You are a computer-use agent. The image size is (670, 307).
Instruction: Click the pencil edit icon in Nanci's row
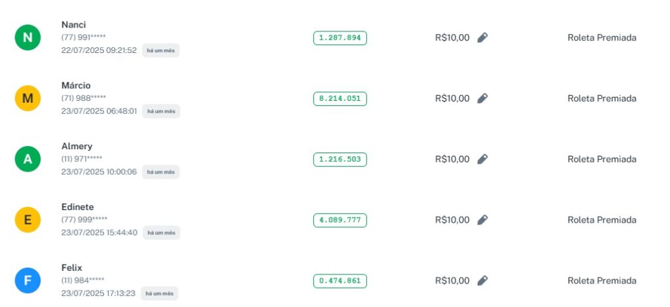(482, 38)
